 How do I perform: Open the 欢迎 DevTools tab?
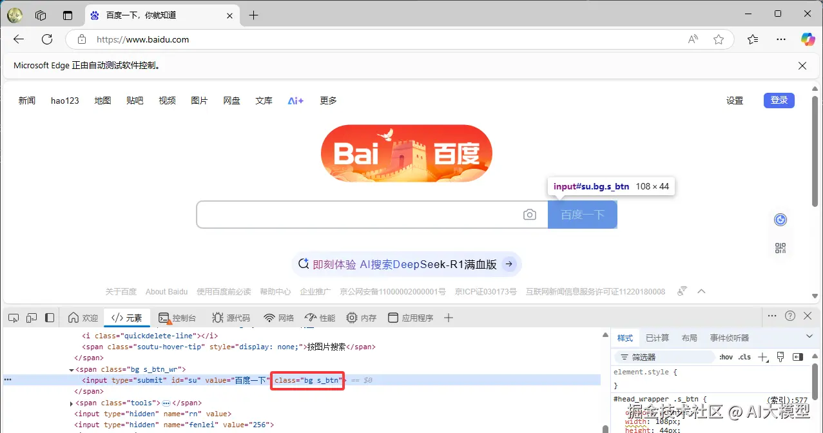[x=83, y=318]
